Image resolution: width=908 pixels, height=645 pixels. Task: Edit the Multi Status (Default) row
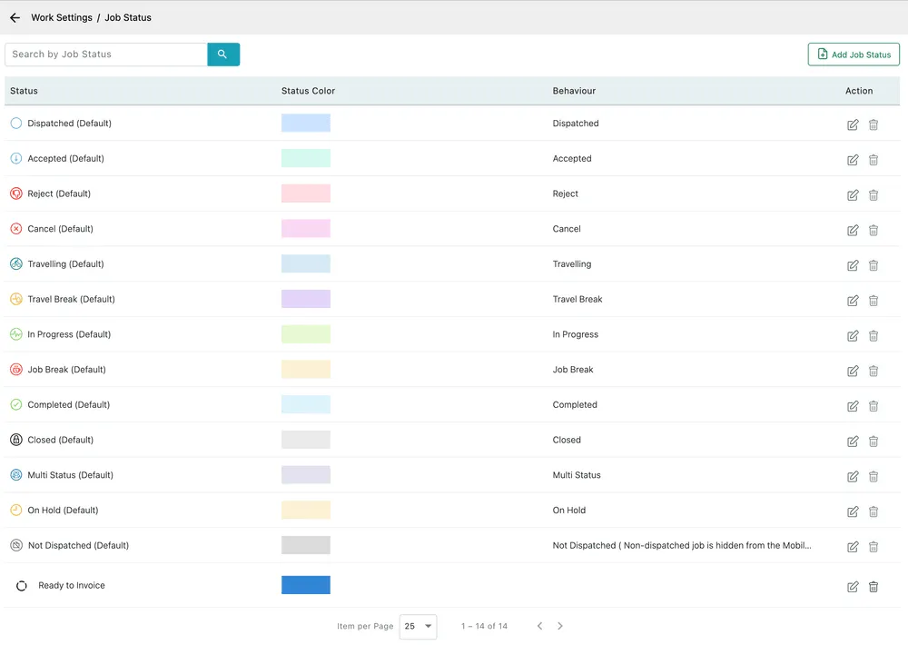click(x=853, y=476)
